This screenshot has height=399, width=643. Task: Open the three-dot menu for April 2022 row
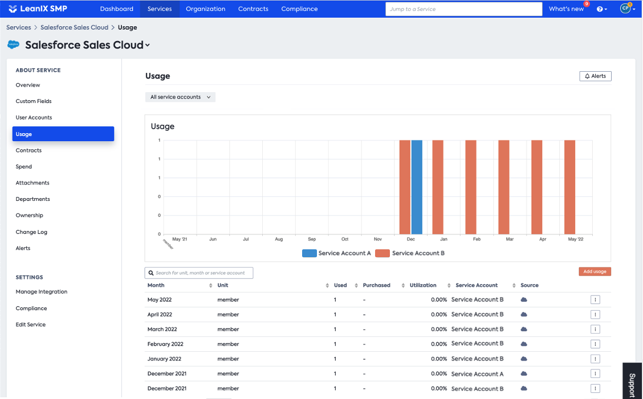tap(595, 315)
